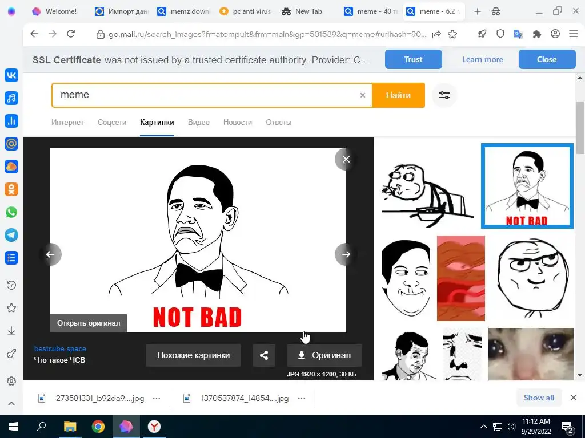Click the Learn more link

482,59
